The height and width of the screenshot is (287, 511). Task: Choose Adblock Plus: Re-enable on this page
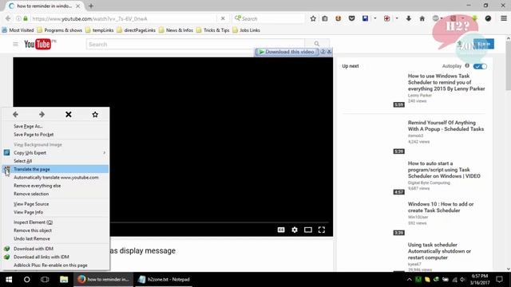click(x=50, y=265)
